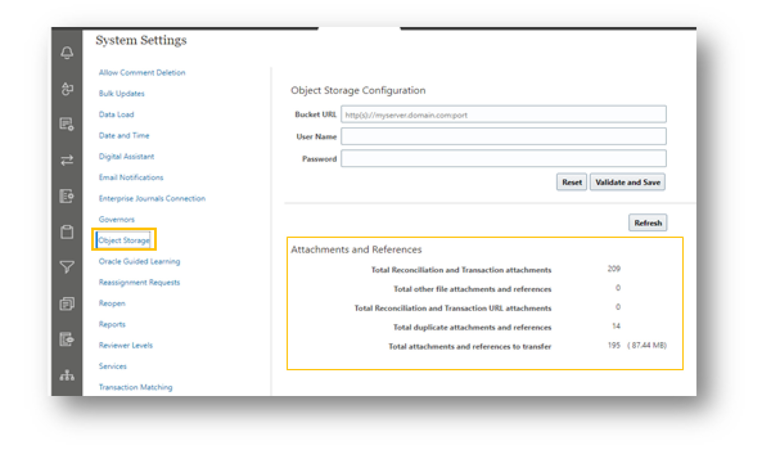The height and width of the screenshot is (450, 771).
Task: Select Object Storage settings item
Action: (124, 240)
